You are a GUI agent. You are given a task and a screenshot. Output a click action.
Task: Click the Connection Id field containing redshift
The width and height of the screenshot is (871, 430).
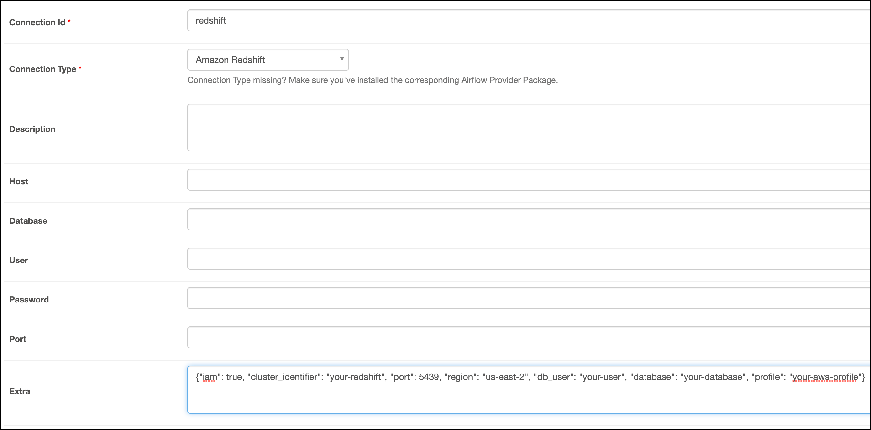point(529,21)
